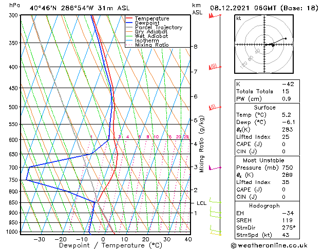Click the hodograph trace endpoint dot

(x=286, y=38)
